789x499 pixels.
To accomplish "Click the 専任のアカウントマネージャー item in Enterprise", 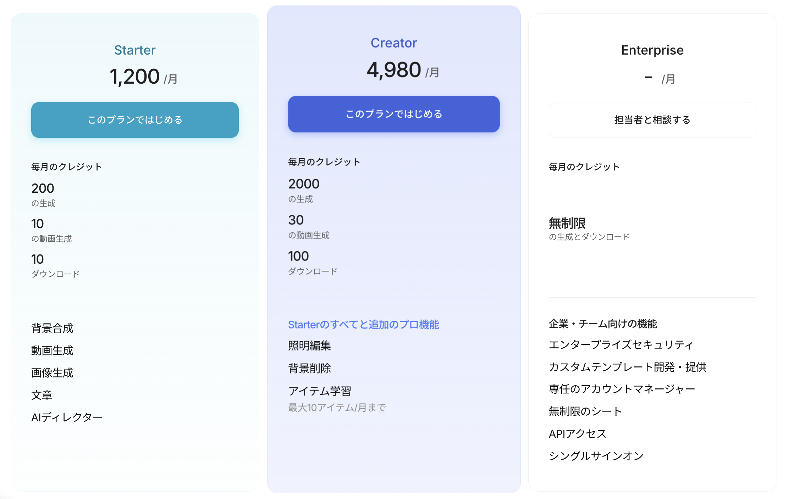I will coord(622,389).
